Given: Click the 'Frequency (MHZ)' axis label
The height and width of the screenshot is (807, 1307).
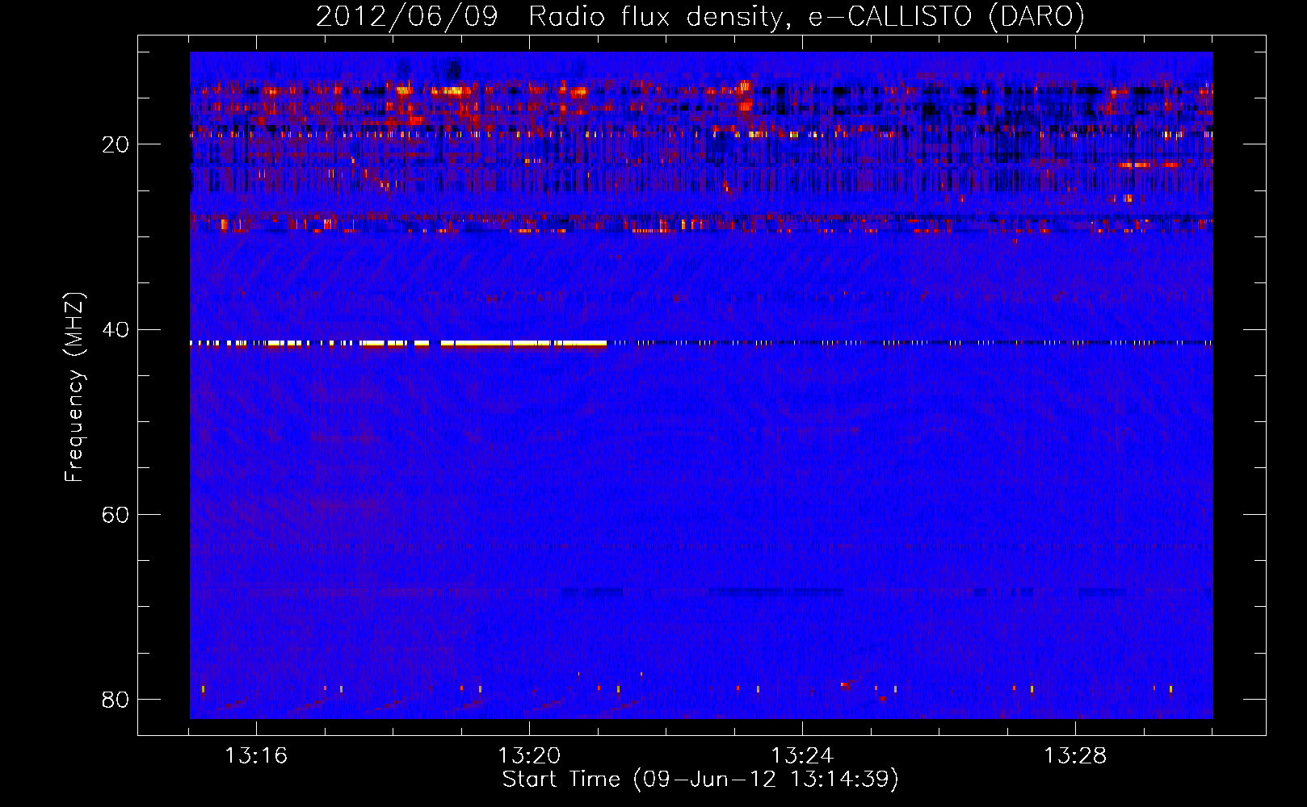Looking at the screenshot, I should point(74,387).
